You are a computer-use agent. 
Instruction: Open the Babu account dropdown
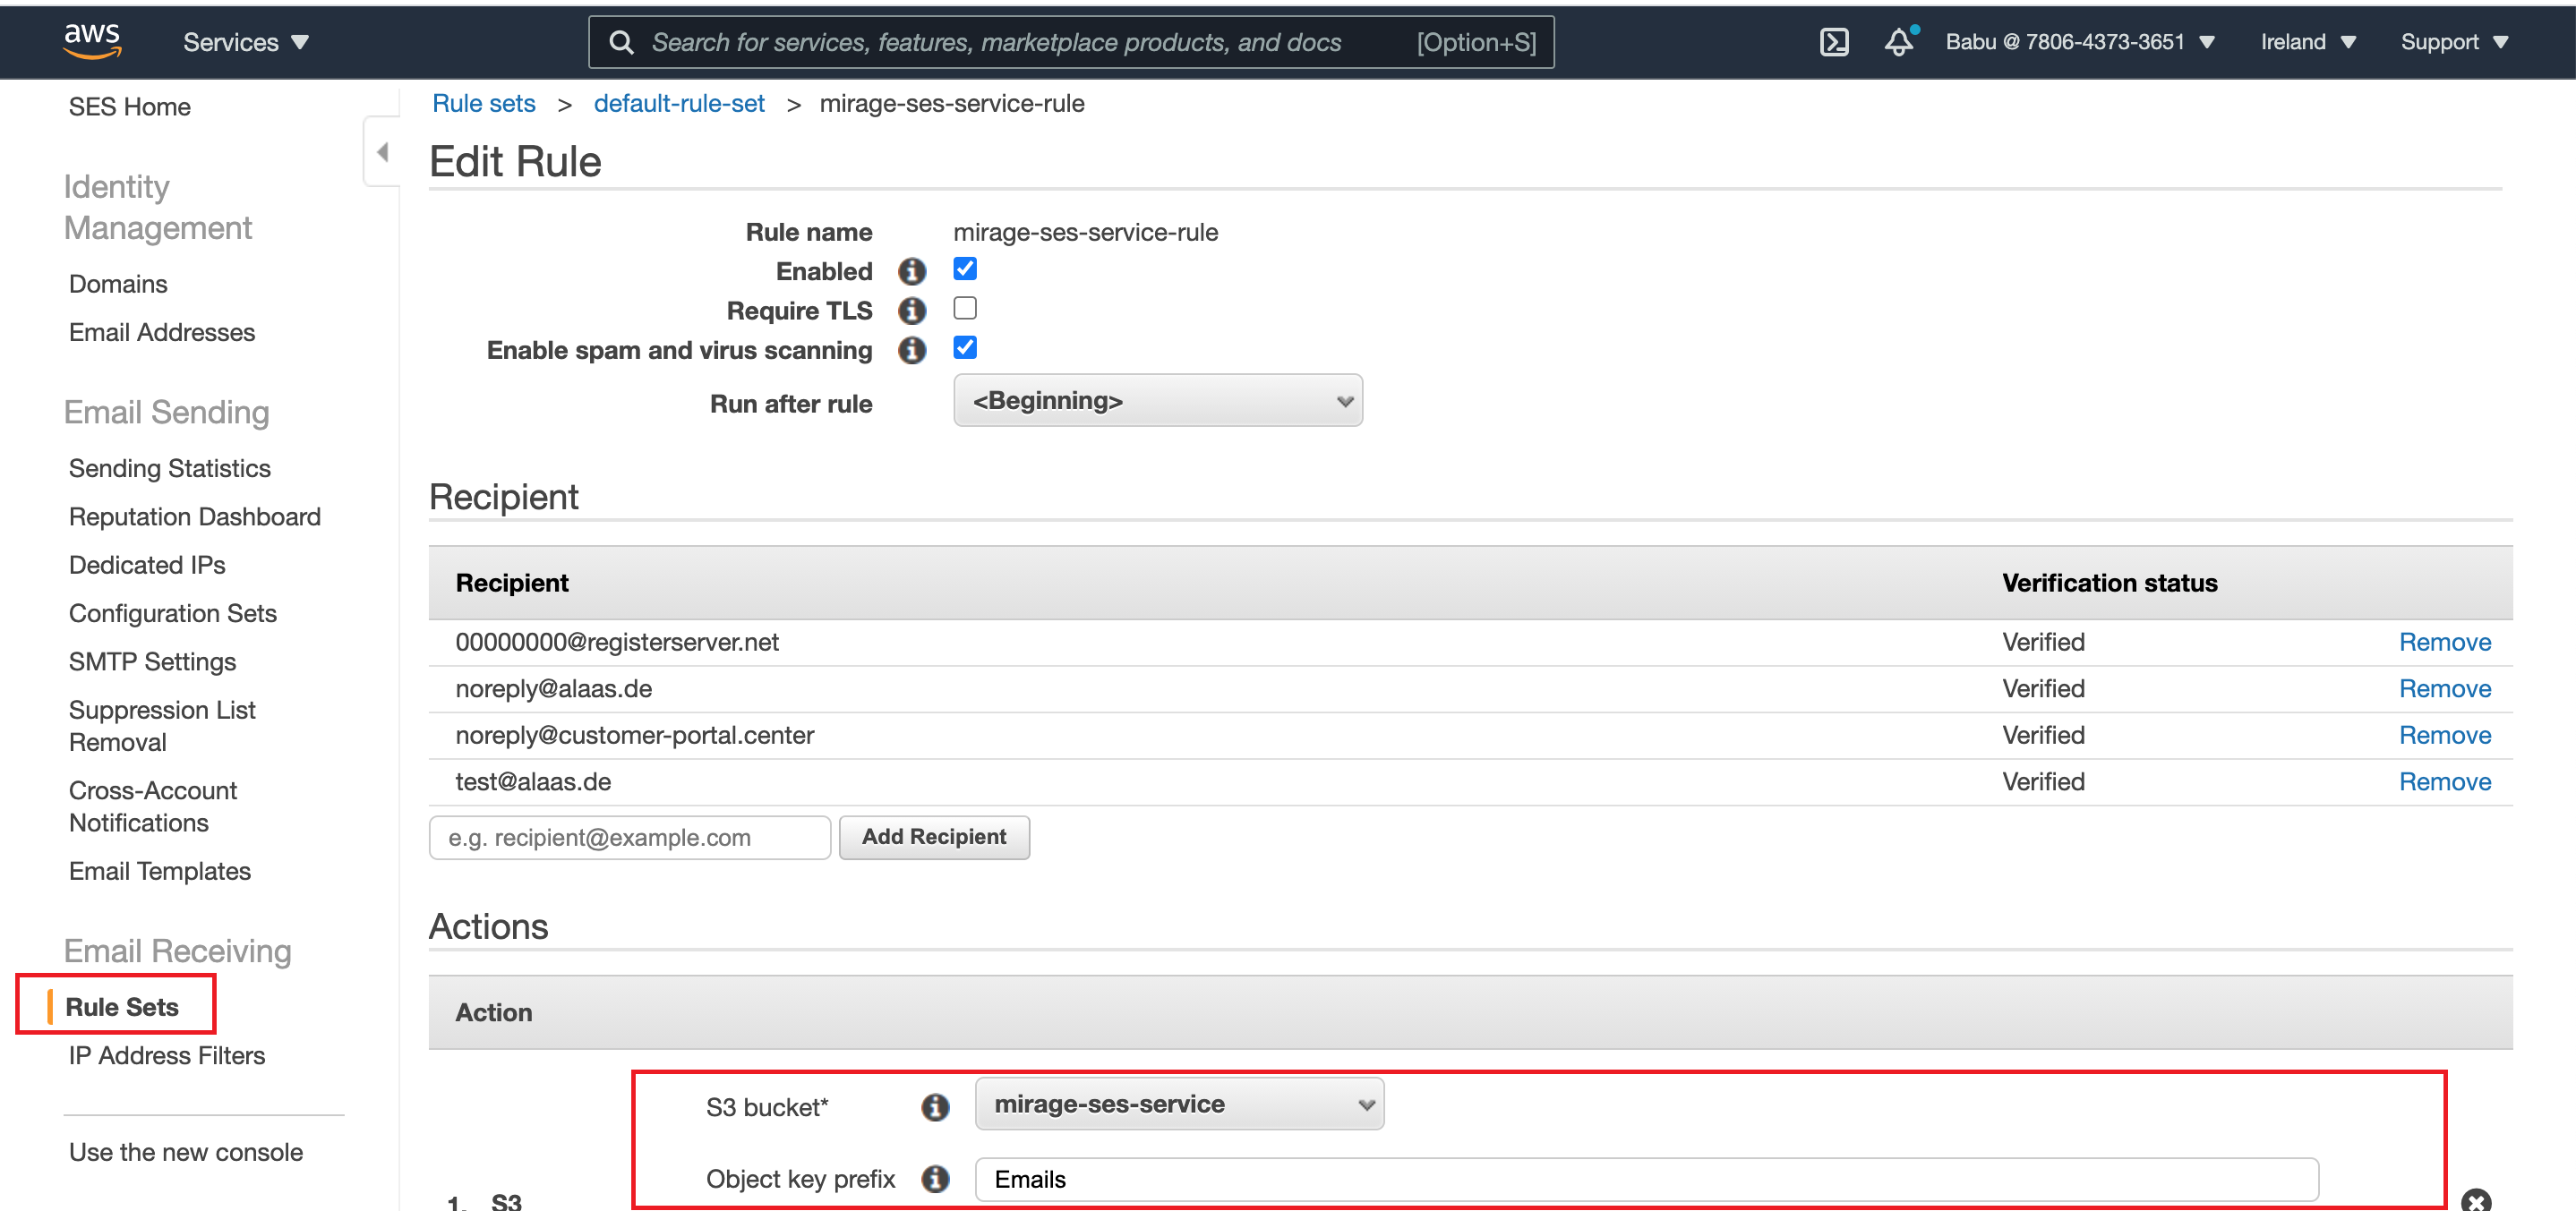pos(2080,42)
